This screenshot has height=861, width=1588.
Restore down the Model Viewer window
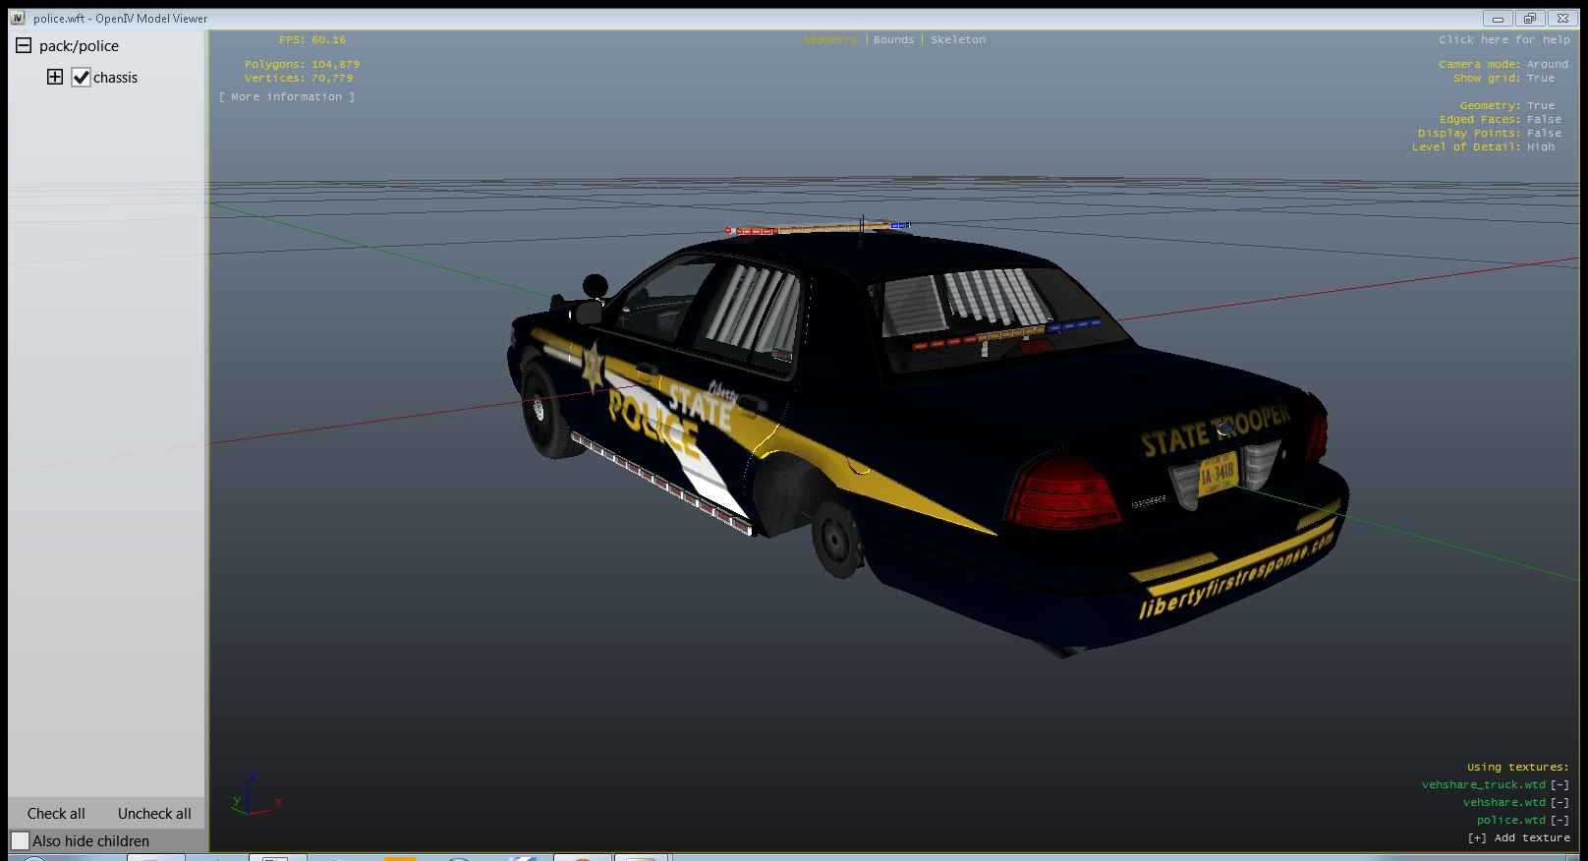coord(1530,19)
